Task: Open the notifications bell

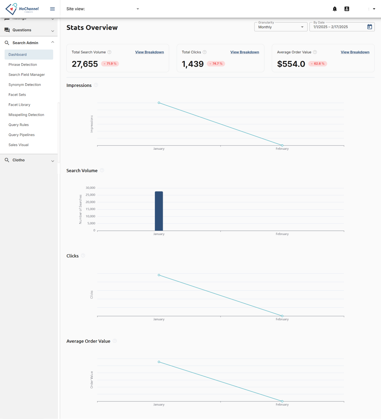Action: point(335,9)
